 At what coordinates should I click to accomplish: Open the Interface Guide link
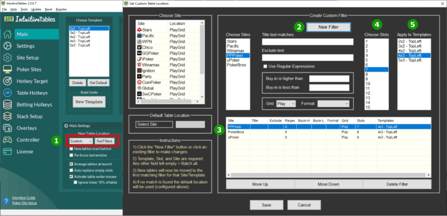tap(24, 198)
